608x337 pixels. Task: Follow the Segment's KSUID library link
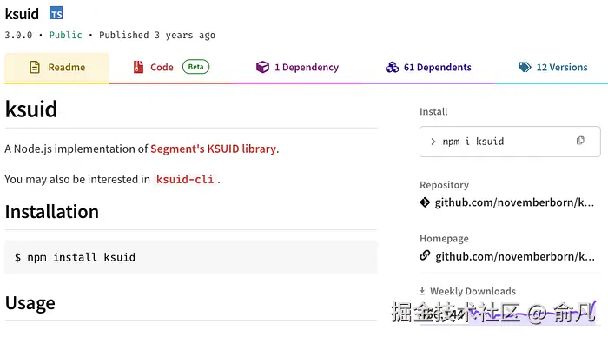pyautogui.click(x=214, y=149)
